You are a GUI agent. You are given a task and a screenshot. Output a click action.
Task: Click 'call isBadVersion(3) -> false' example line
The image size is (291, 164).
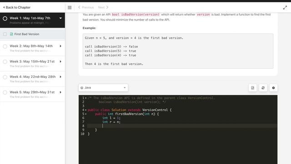111,46
